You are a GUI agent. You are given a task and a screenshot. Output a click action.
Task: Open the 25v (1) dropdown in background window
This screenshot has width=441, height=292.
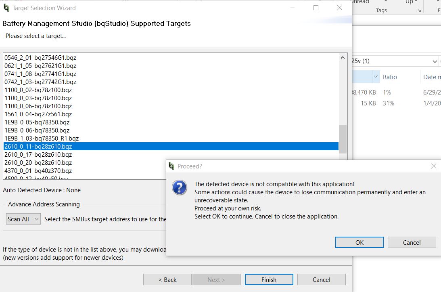(435, 61)
